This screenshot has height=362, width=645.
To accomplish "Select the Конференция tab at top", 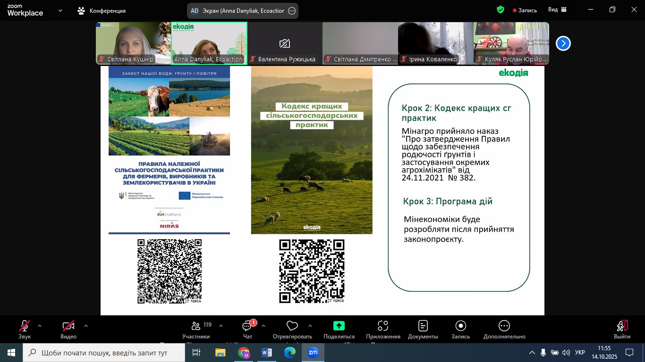I will coord(102,10).
